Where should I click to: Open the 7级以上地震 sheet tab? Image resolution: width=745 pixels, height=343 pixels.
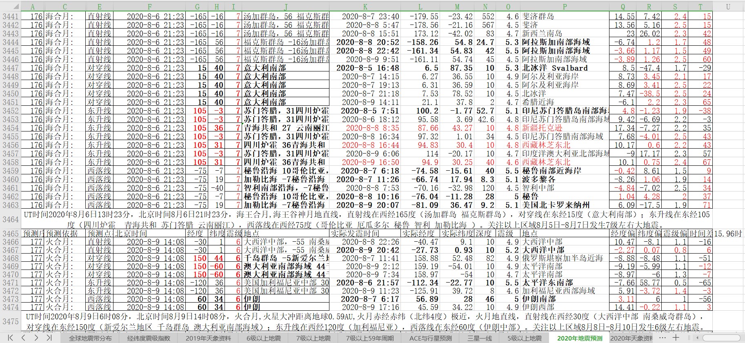pos(313,338)
